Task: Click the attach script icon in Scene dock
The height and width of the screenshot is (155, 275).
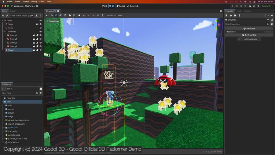Action: tap(36, 16)
